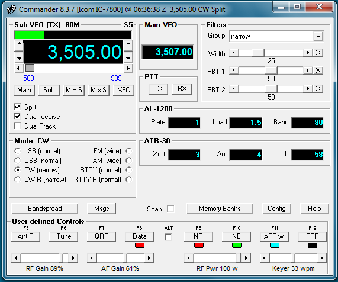Click the Sub VFO frequency slider thumb
338x282 pixels.
(30, 68)
